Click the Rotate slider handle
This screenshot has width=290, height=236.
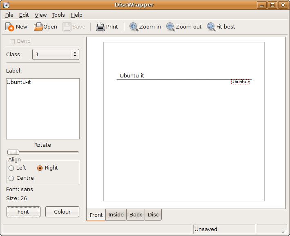(13, 152)
